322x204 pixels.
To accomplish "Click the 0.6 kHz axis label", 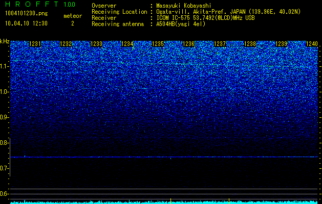I will 4,194.
